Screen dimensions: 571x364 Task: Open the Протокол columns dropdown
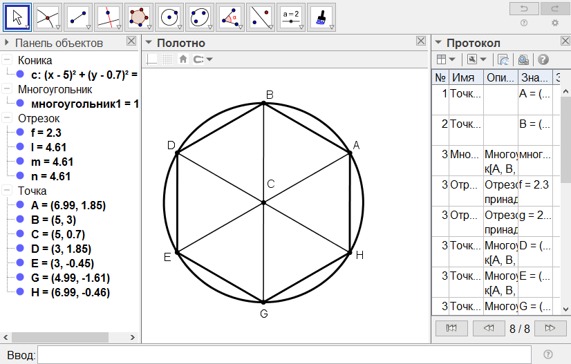coord(446,59)
